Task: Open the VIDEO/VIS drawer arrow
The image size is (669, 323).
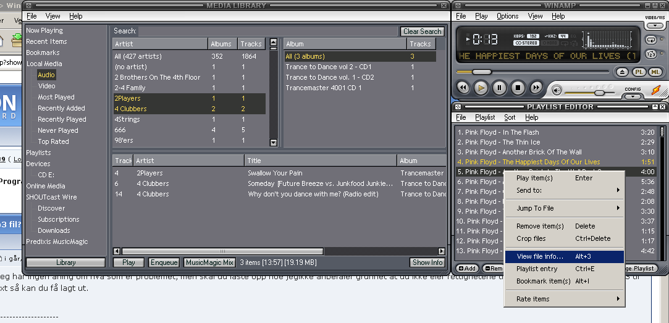Action: pos(654,25)
